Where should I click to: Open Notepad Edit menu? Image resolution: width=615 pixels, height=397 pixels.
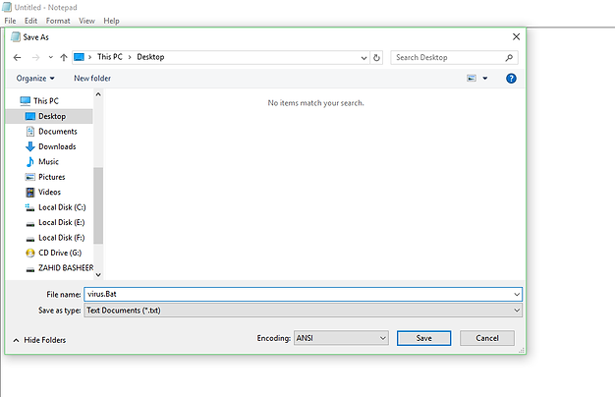[x=30, y=21]
